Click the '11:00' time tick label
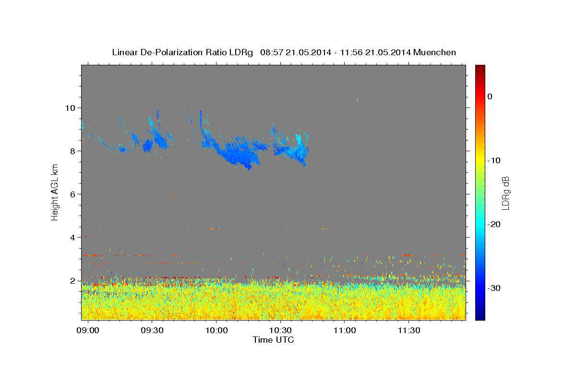This screenshot has height=384, width=576. (x=345, y=331)
